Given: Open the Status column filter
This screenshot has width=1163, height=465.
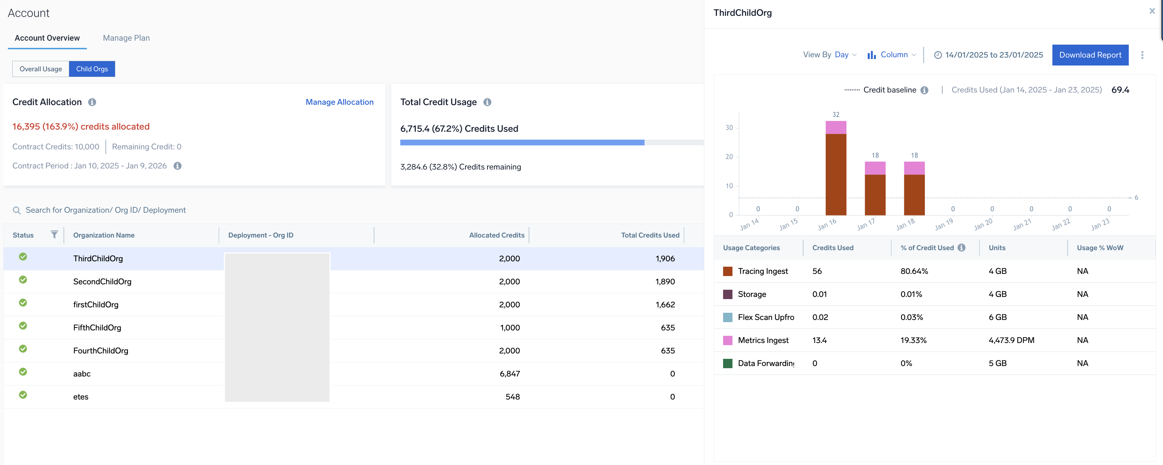Looking at the screenshot, I should coord(54,235).
